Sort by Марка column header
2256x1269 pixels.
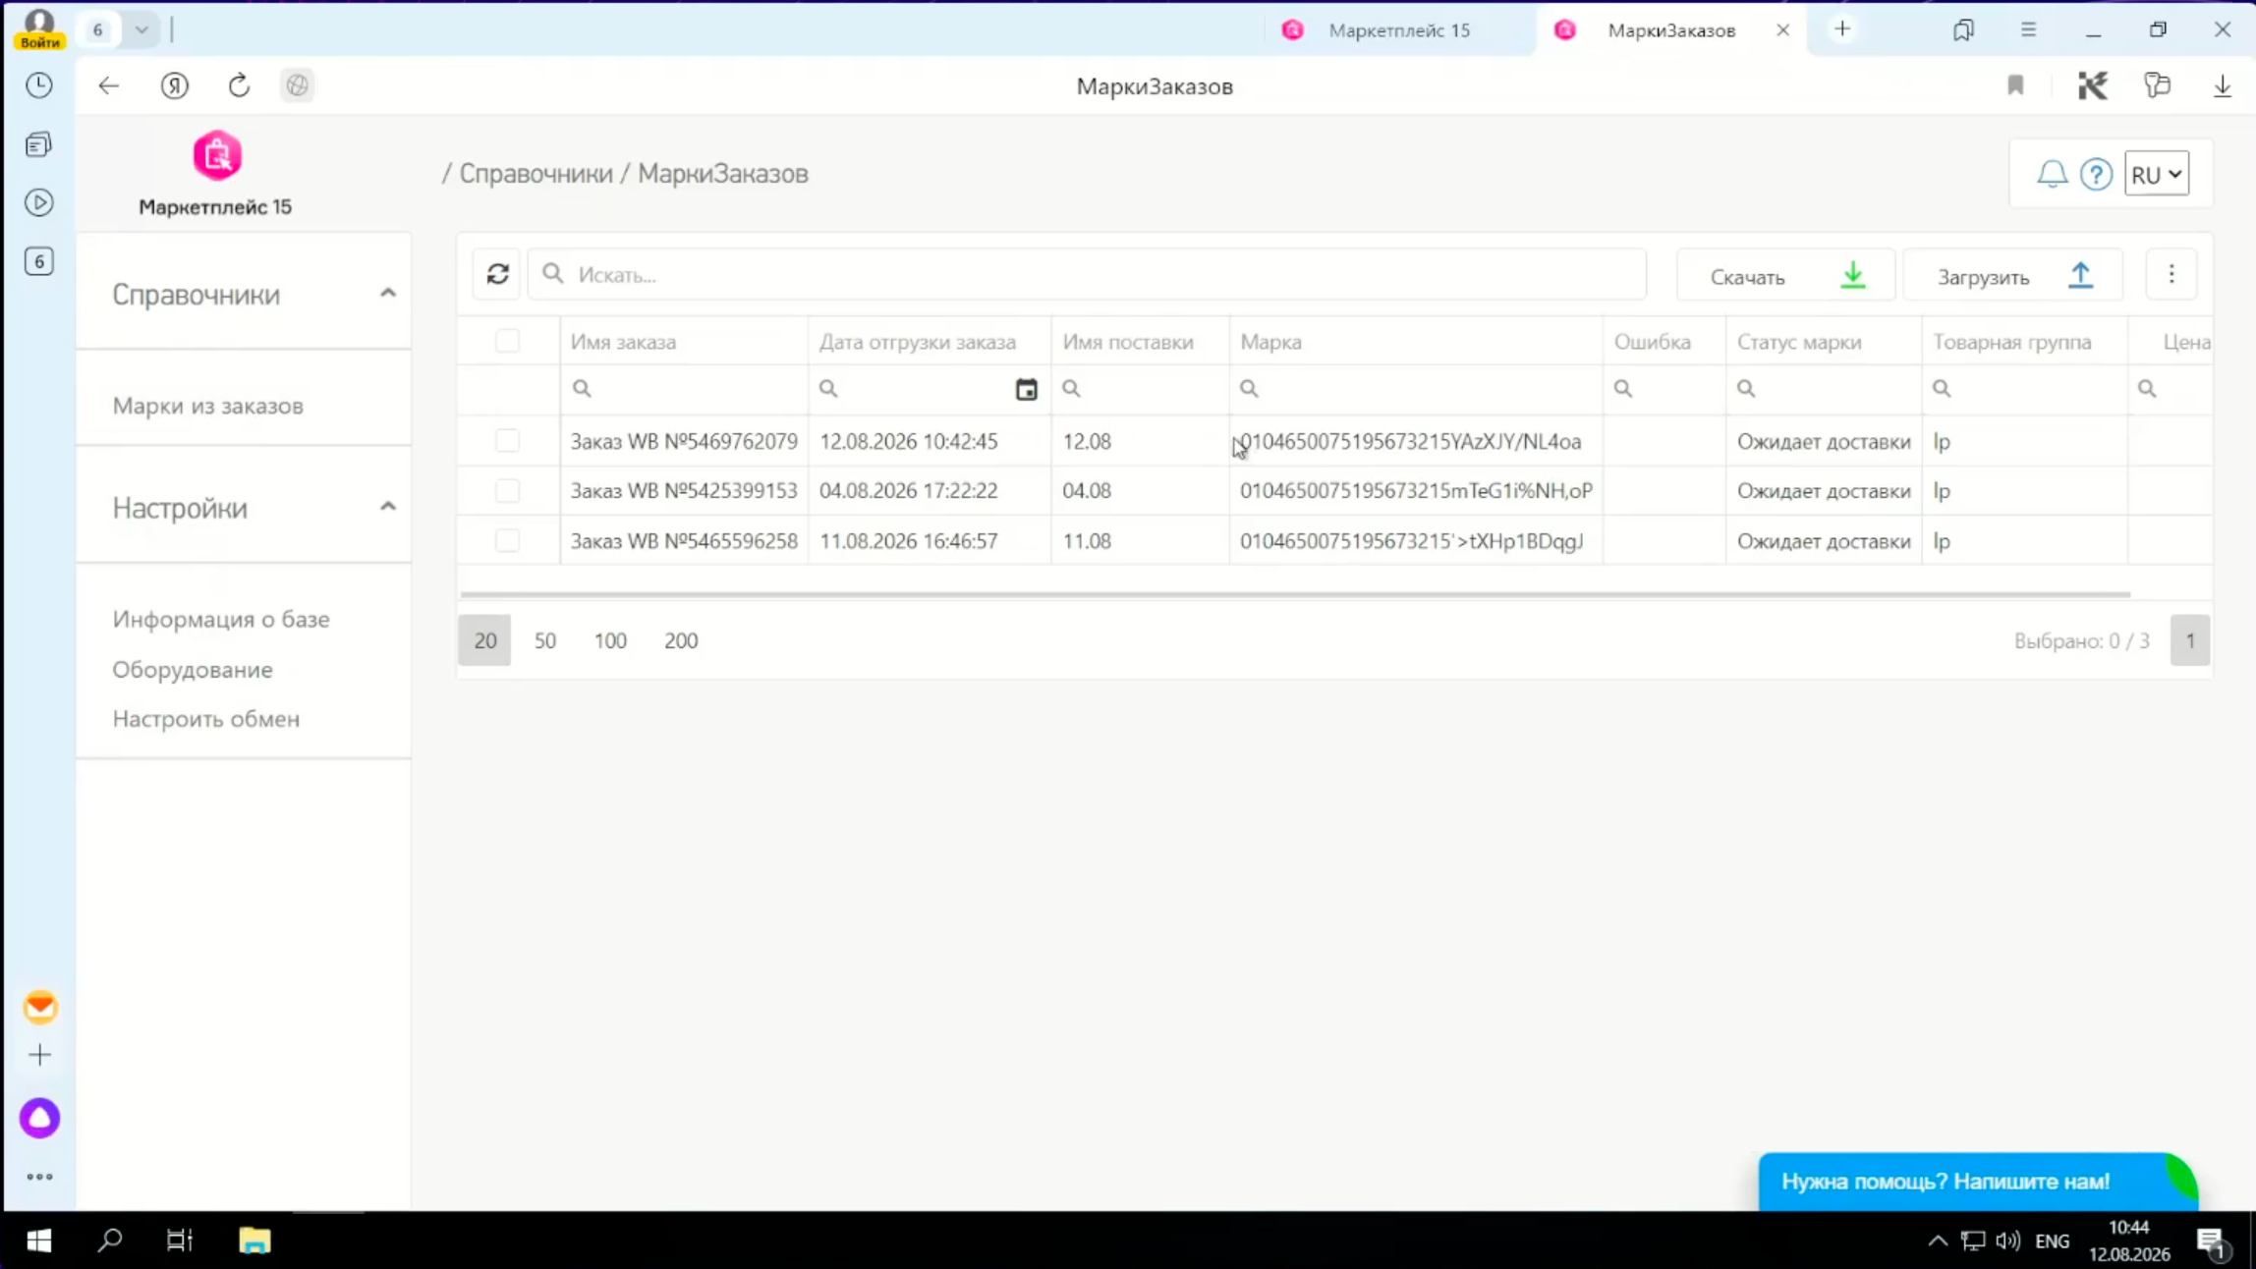[1270, 342]
